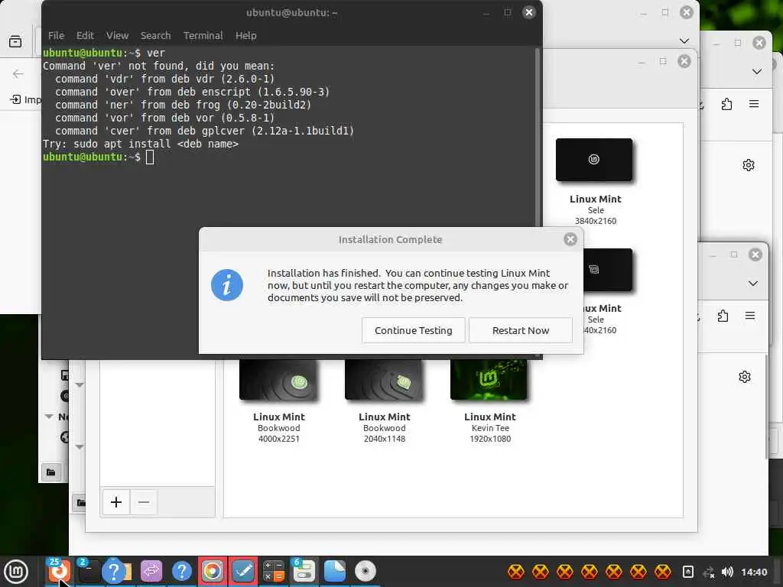The height and width of the screenshot is (587, 783).
Task: Click the settings gear in lower browser window
Action: [745, 377]
